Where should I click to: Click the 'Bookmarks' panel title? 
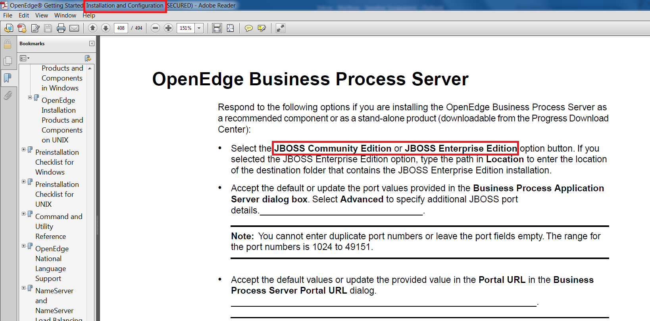point(32,44)
